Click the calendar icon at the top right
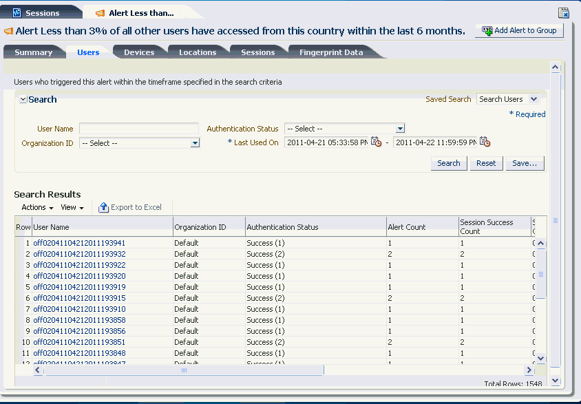This screenshot has height=404, width=581. (564, 12)
